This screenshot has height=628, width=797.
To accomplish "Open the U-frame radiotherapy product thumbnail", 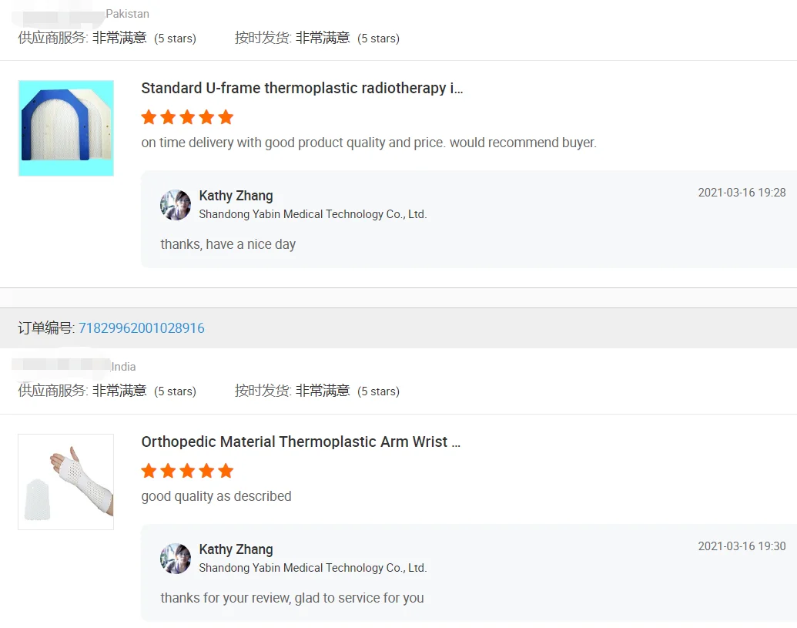I will [66, 128].
